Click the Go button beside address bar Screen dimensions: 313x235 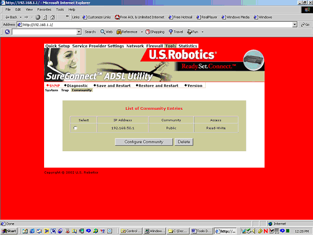305,24
